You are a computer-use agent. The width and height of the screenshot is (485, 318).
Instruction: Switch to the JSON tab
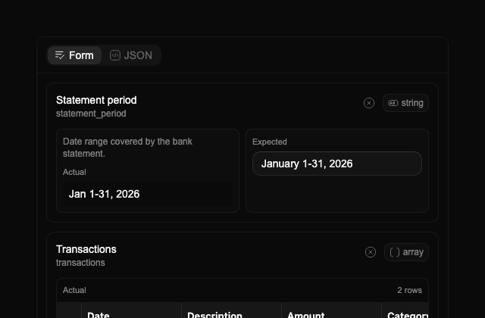(x=131, y=55)
